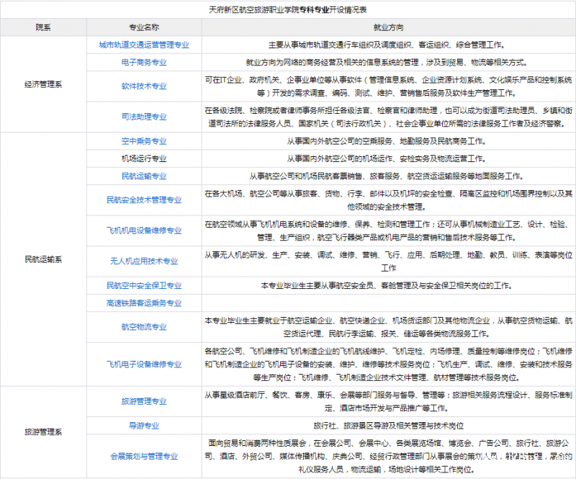Viewport: 576px width, 479px height.
Task: Click the 会展策划与管理专业 employment description
Action: click(388, 456)
